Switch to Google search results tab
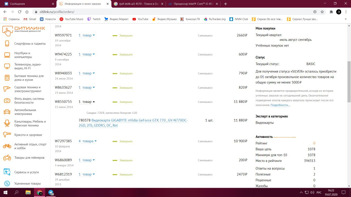This screenshot has height=197, width=351. tap(138, 4)
